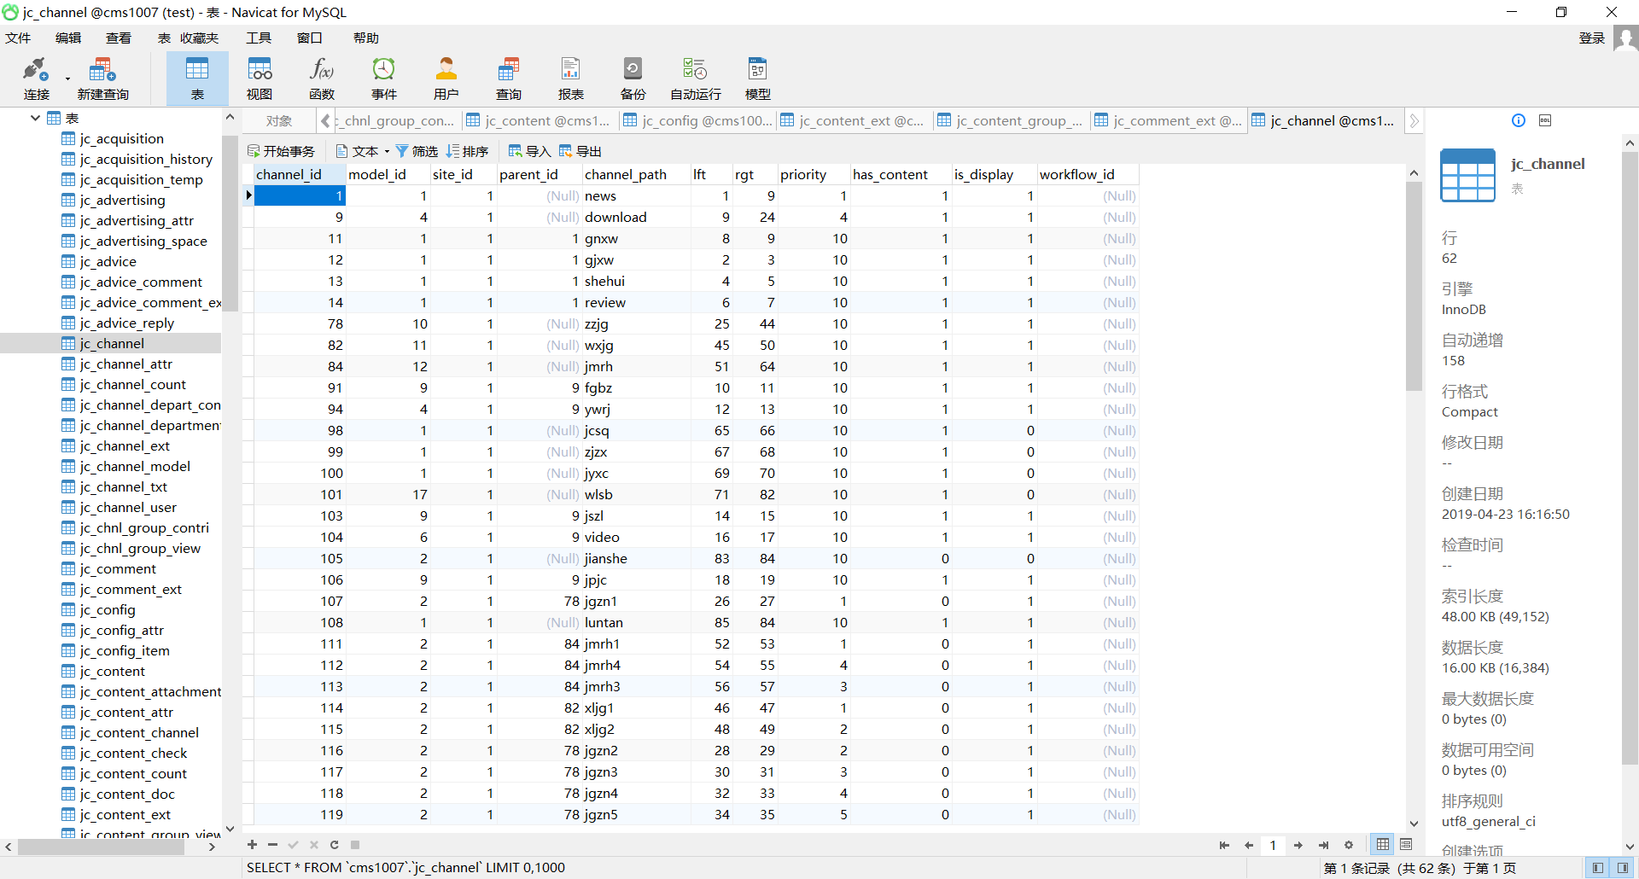1639x879 pixels.
Task: Click the 视图 (View) toolbar icon
Action: tap(260, 79)
